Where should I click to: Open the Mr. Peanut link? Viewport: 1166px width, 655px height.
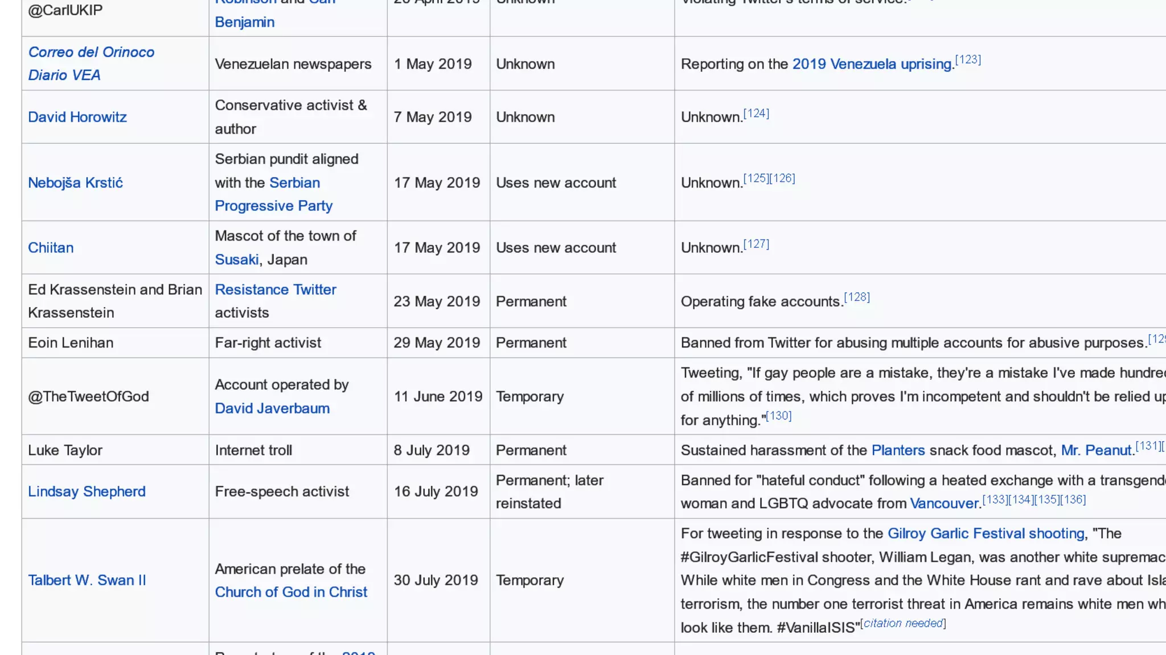pyautogui.click(x=1097, y=451)
